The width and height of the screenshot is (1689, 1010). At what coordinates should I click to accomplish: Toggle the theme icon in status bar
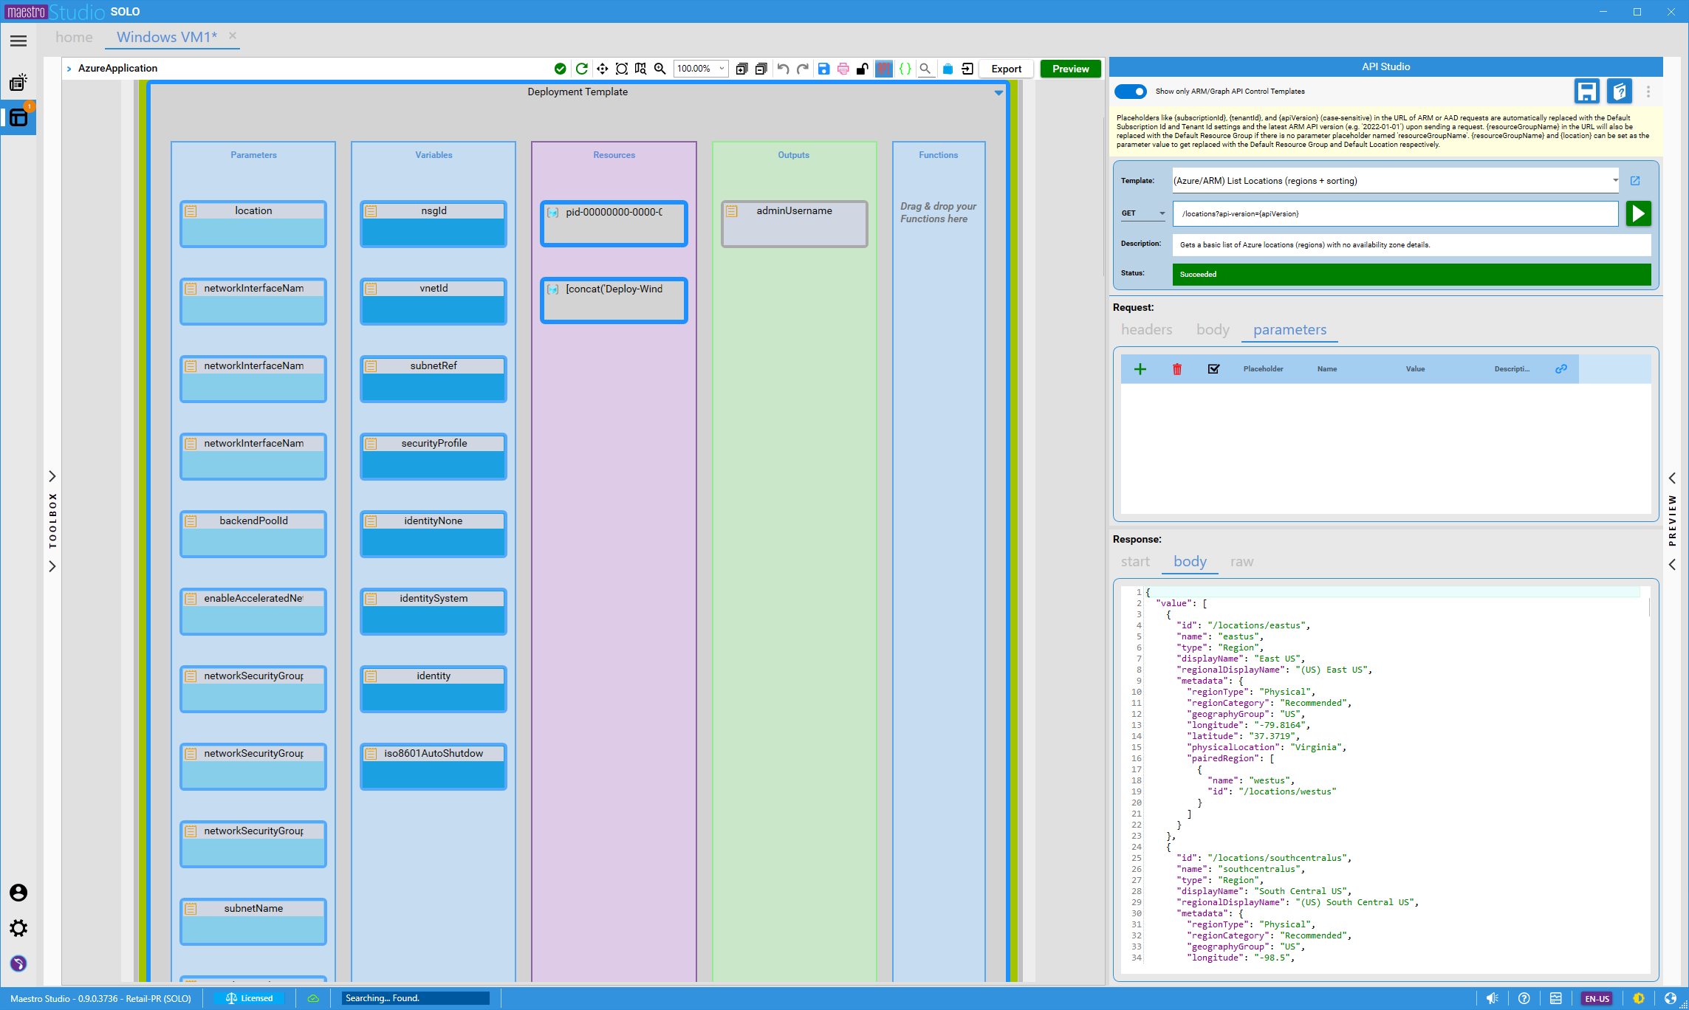(x=1639, y=999)
